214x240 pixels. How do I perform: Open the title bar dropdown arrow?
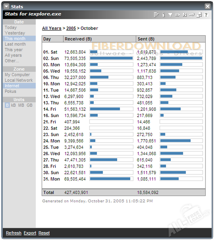[7, 6]
